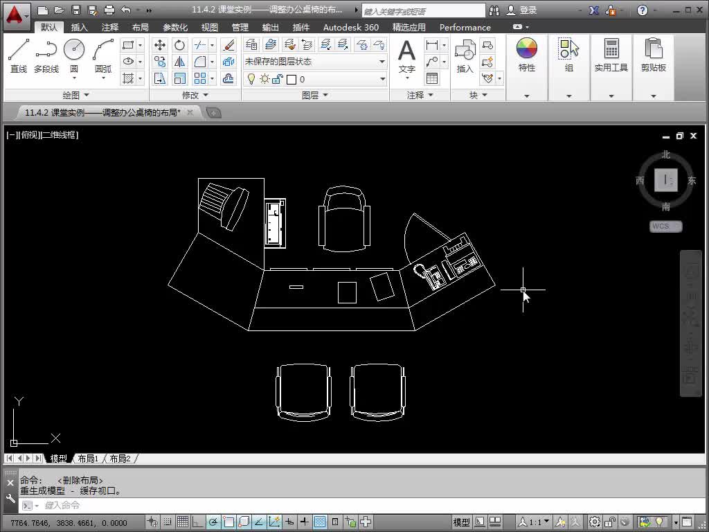Screen dimensions: 709x532
Task: Open the Annotate (注释) ribbon tab
Action: coord(110,27)
